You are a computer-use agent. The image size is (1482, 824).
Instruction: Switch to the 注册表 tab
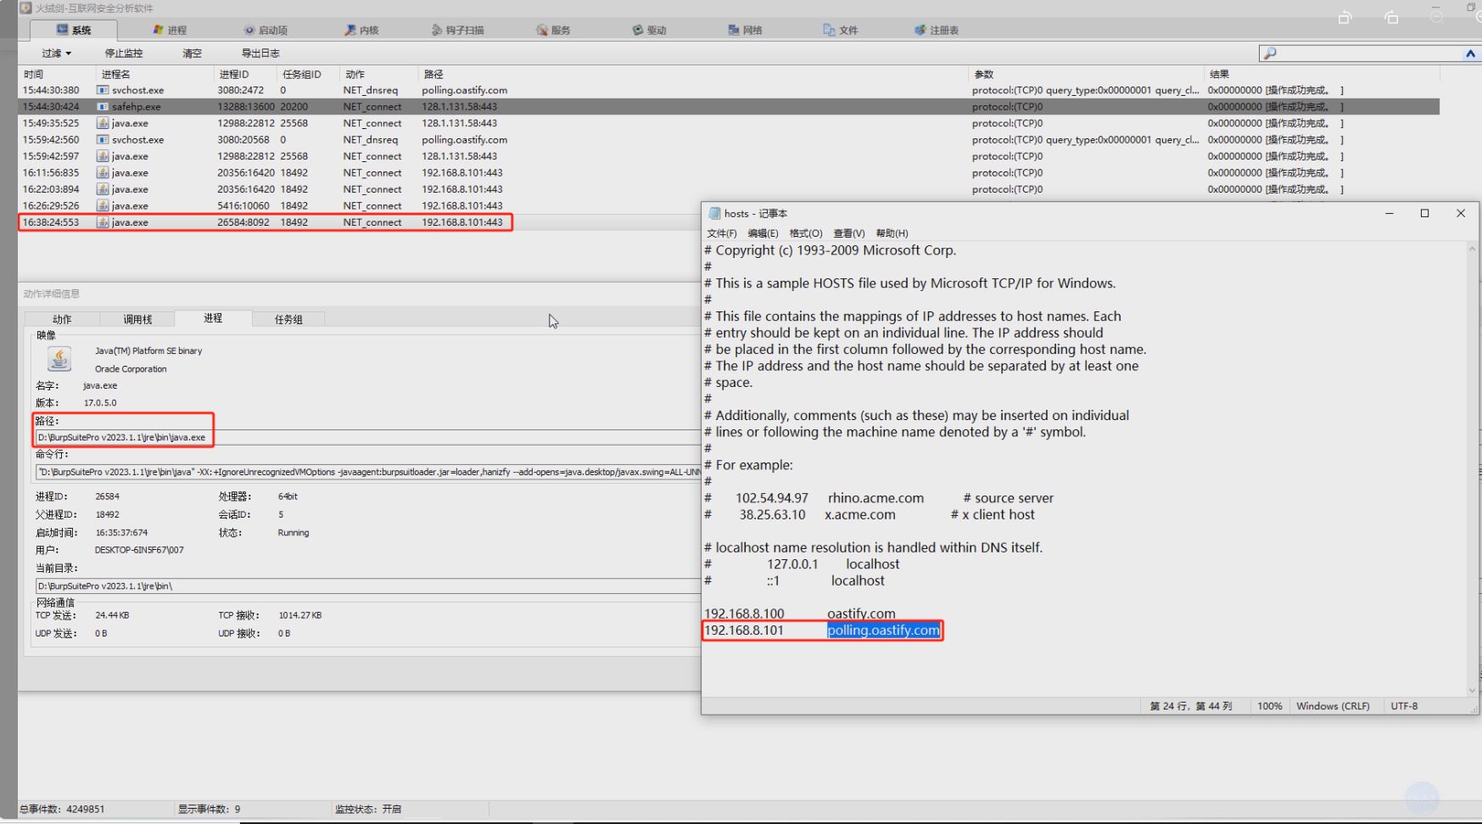(937, 30)
